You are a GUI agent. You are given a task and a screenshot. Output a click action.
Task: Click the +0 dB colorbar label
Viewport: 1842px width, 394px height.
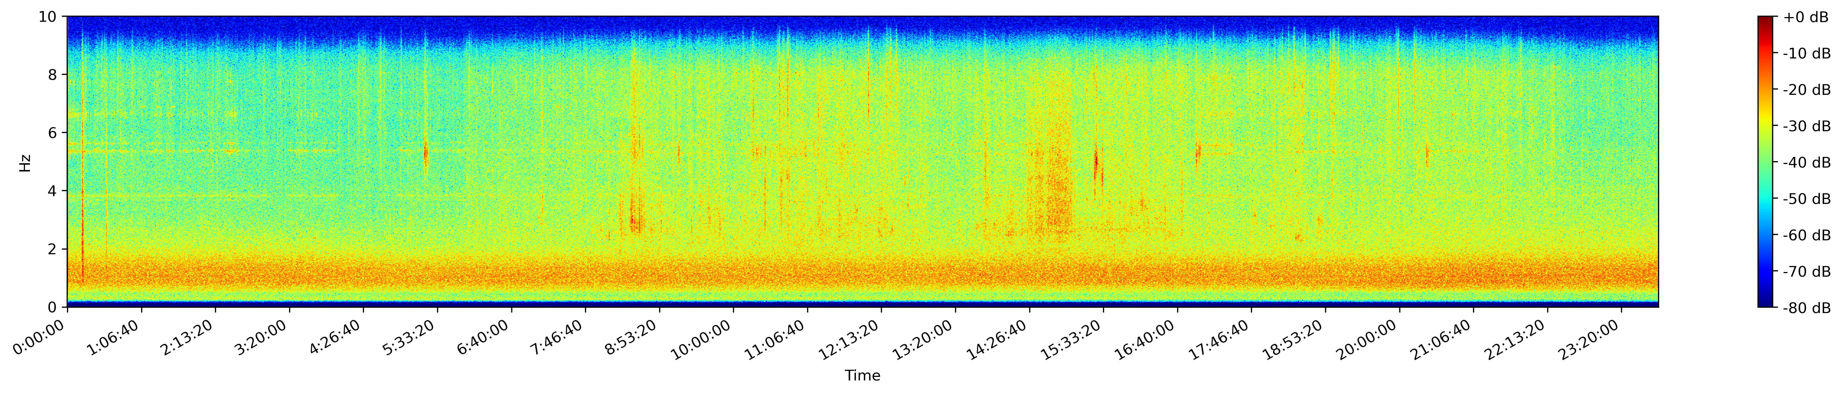pos(1806,17)
